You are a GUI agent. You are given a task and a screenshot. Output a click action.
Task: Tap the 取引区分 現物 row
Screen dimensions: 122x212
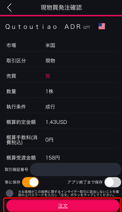click(x=61, y=61)
